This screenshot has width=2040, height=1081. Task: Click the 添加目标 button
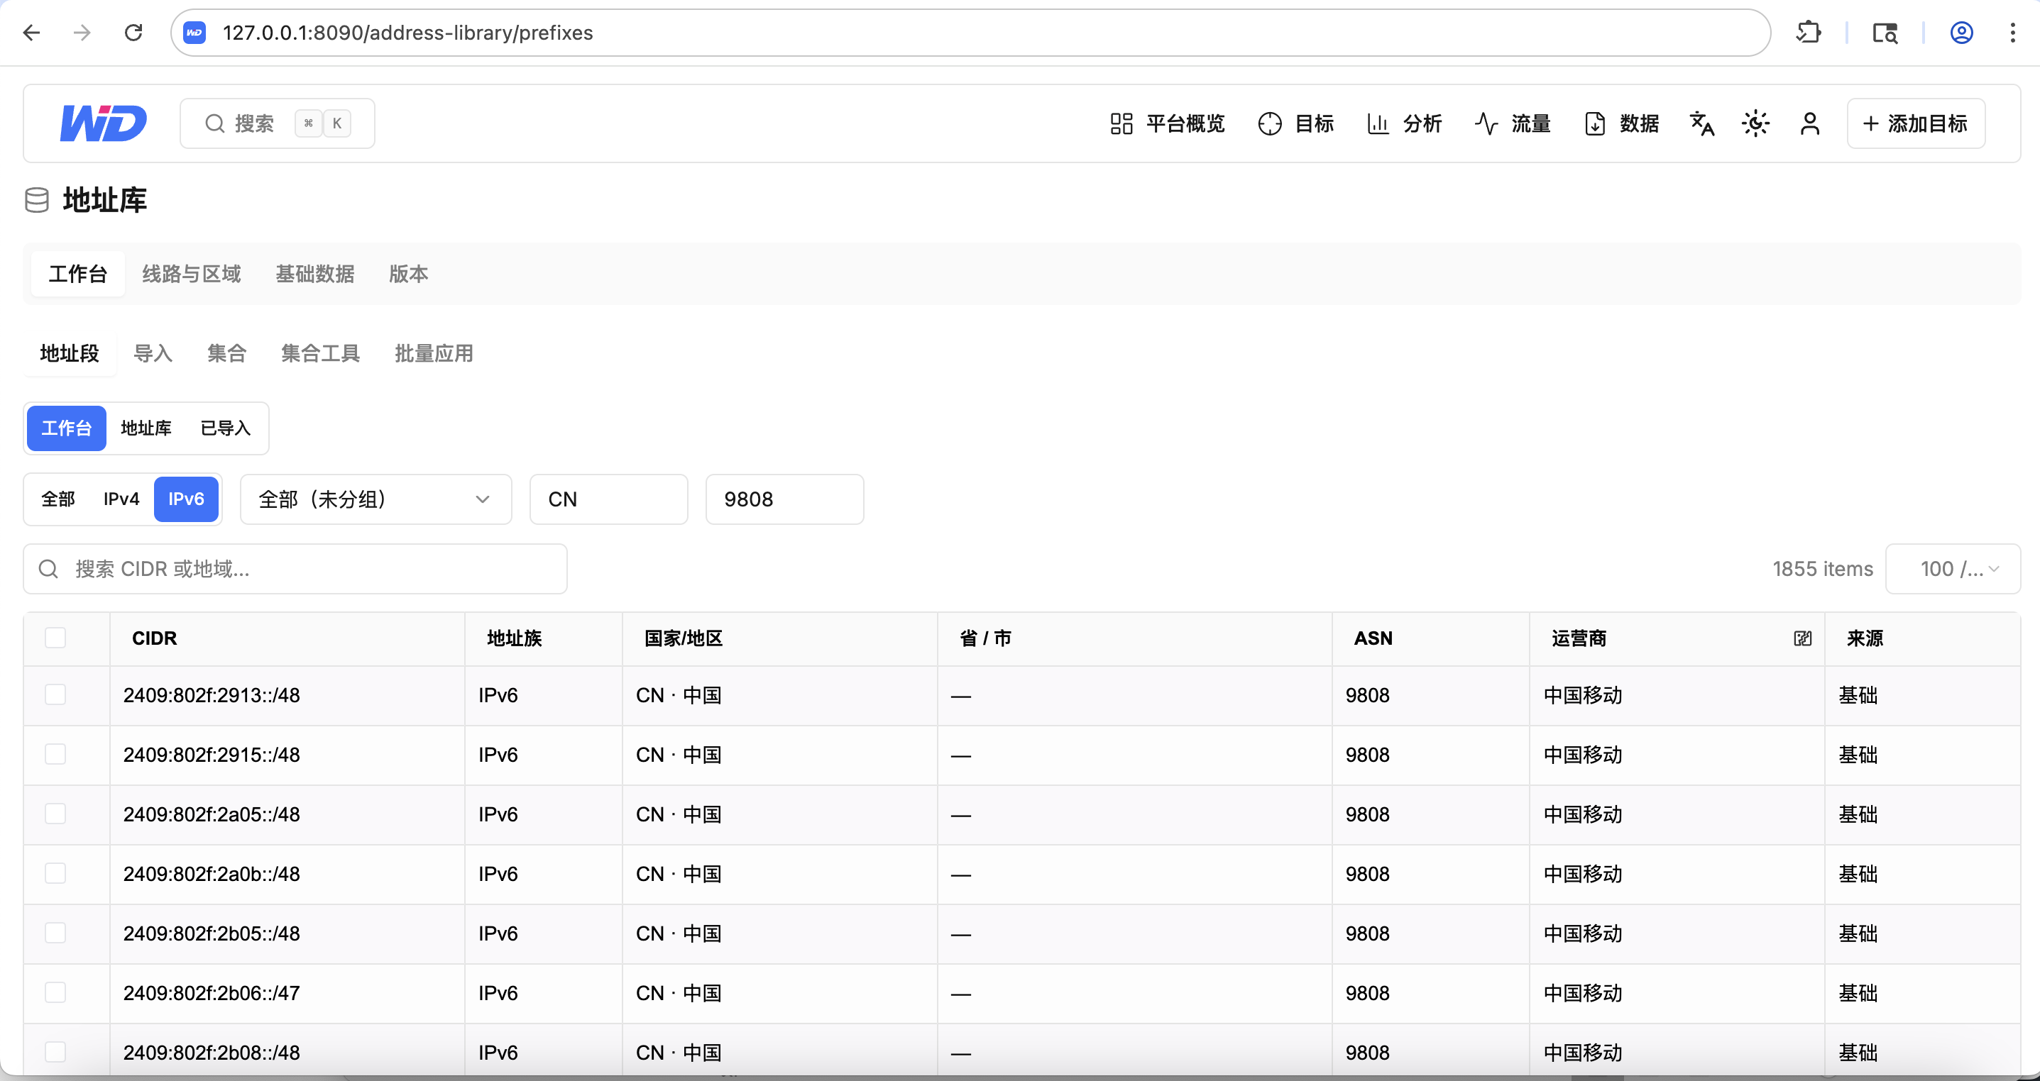(1916, 123)
